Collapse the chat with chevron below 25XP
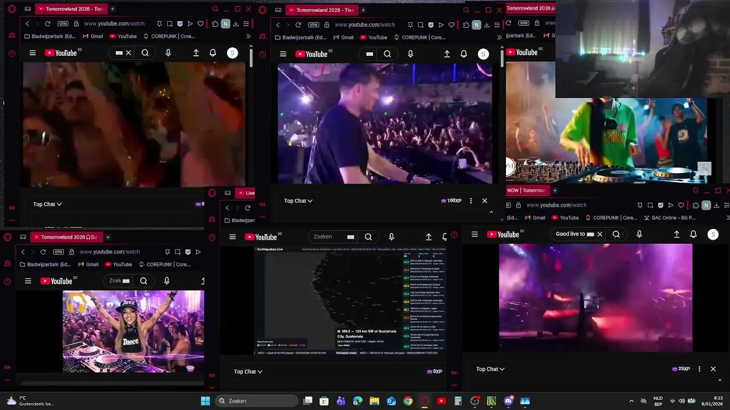 point(720,380)
